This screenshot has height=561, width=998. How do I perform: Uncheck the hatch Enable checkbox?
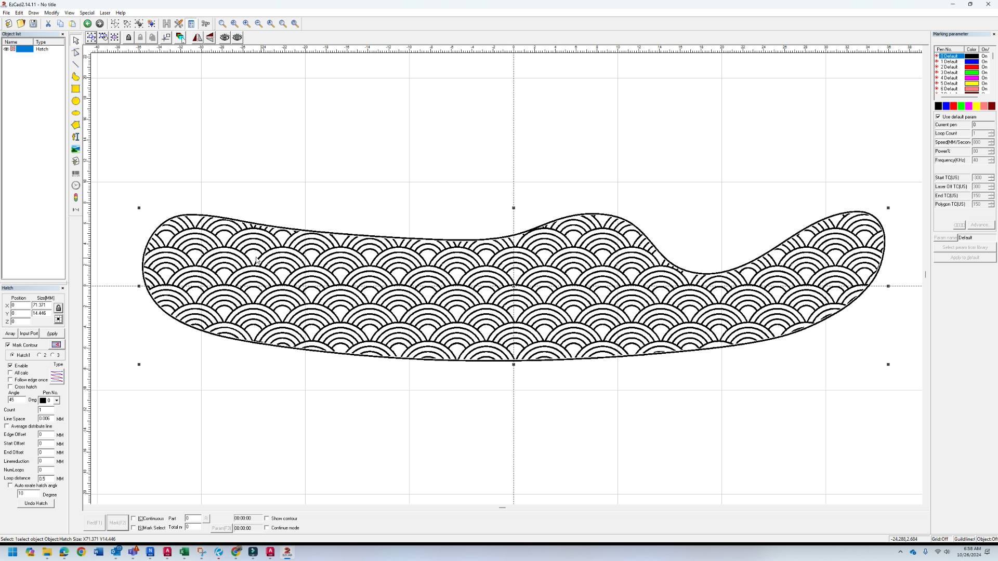[10, 366]
